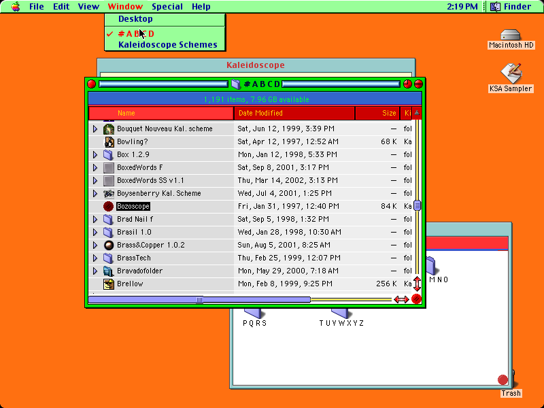Viewport: 544px width, 408px height.
Task: Choose Desktop from the Window menu
Action: click(x=165, y=19)
